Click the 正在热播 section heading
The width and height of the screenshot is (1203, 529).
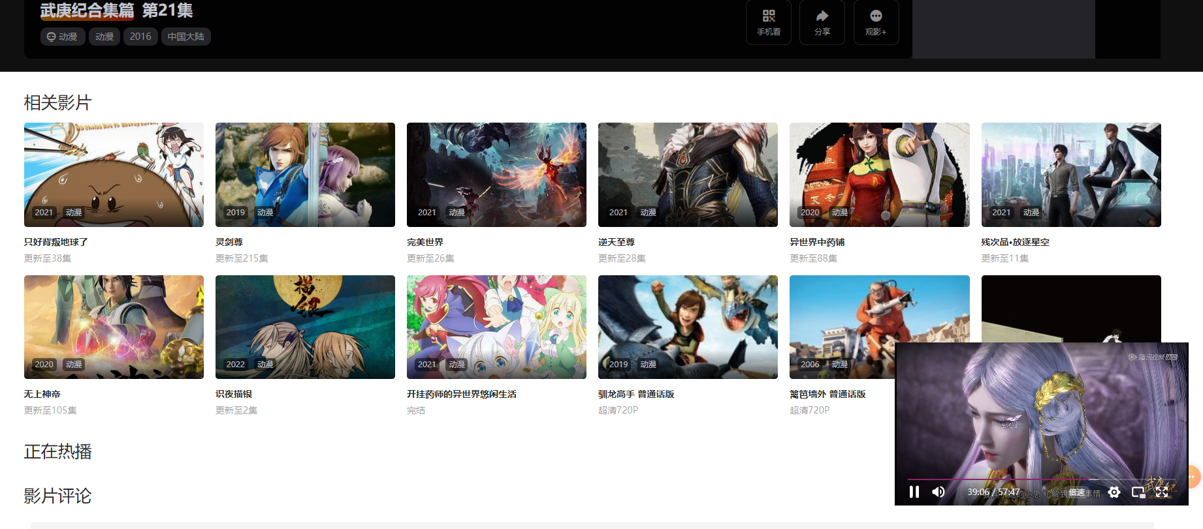tap(57, 451)
